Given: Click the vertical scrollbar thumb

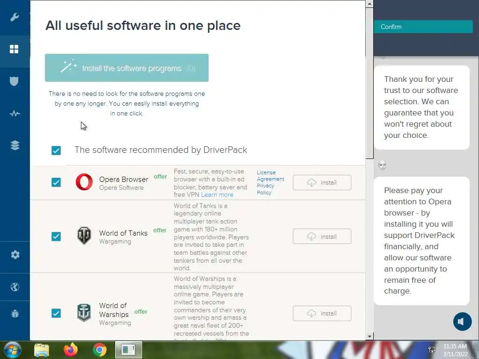Looking at the screenshot, I should click(x=370, y=83).
